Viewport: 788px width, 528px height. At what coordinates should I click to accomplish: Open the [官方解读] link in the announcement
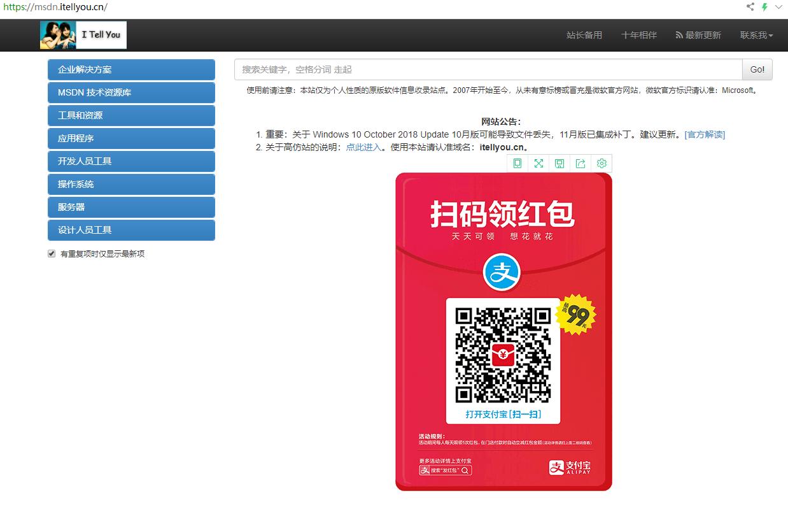click(x=705, y=134)
